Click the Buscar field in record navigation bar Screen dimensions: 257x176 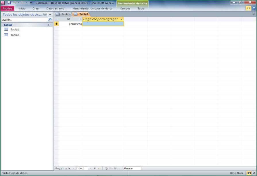pos(132,169)
